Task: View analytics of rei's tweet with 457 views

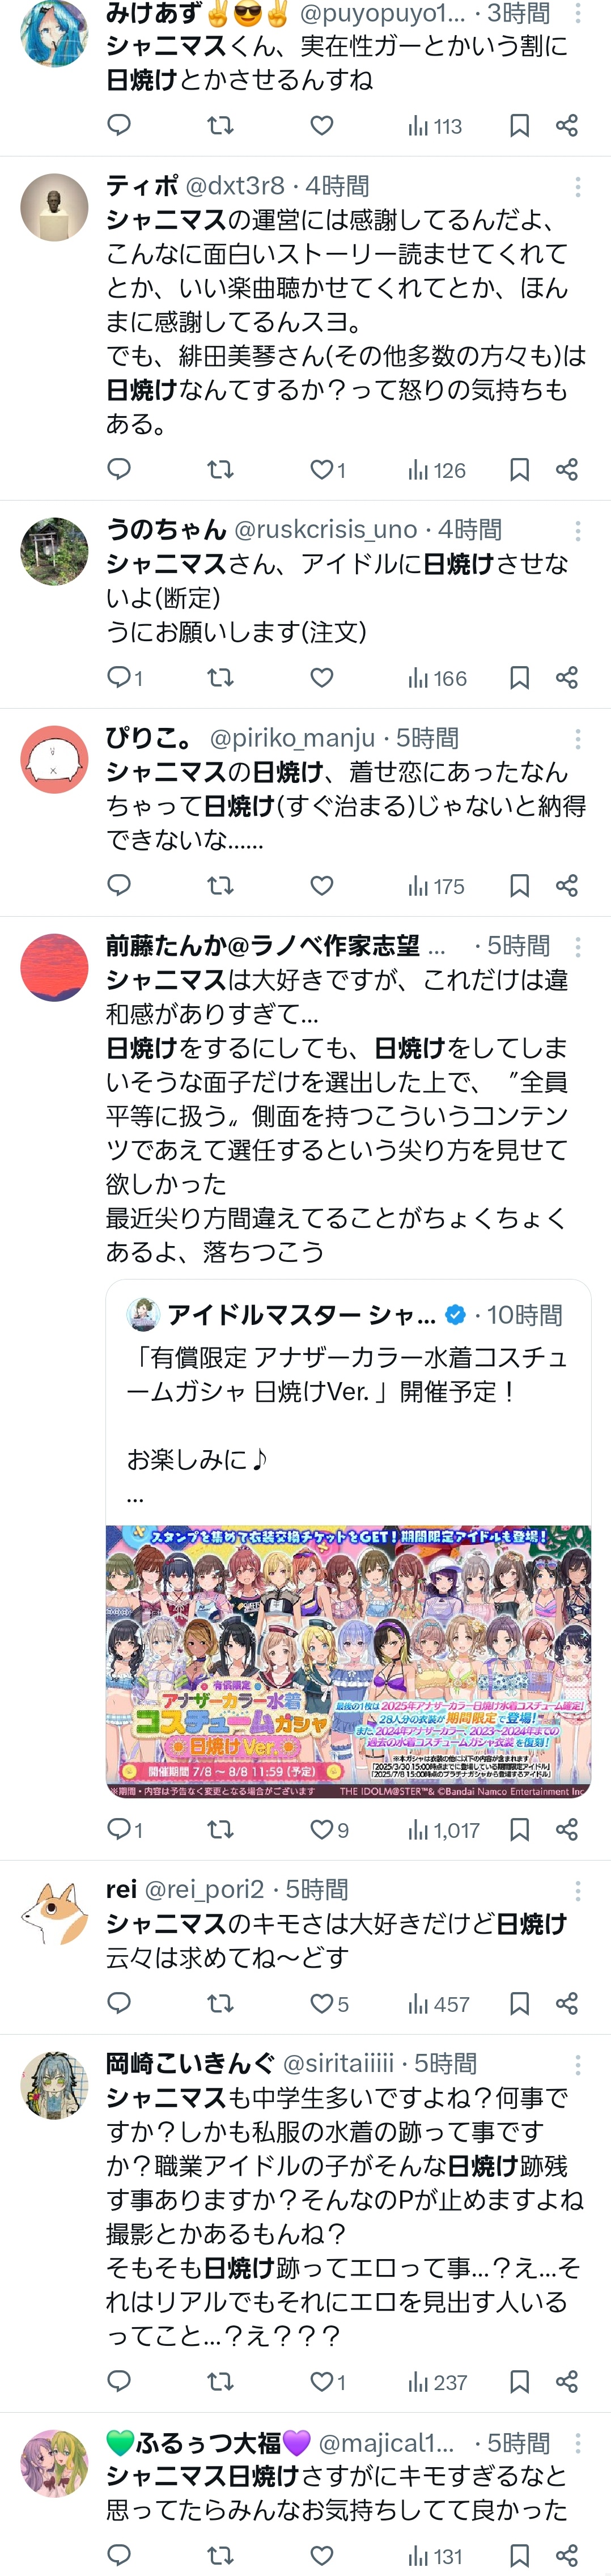Action: (438, 2004)
